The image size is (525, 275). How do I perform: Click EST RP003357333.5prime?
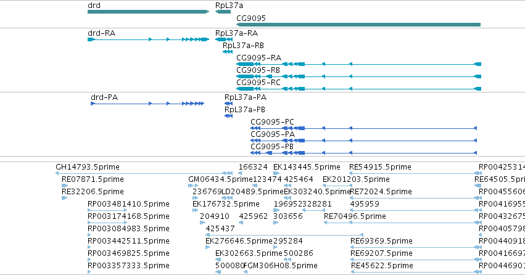[x=128, y=266]
